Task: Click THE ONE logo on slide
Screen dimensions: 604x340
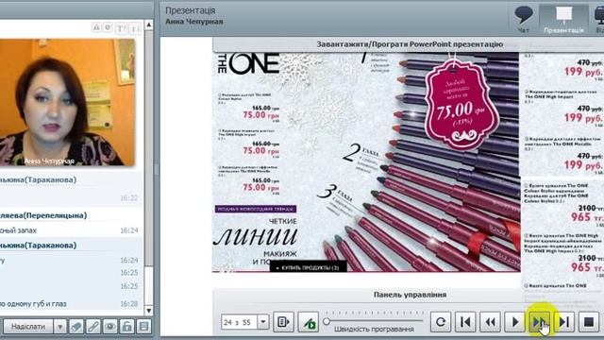Action: point(248,63)
